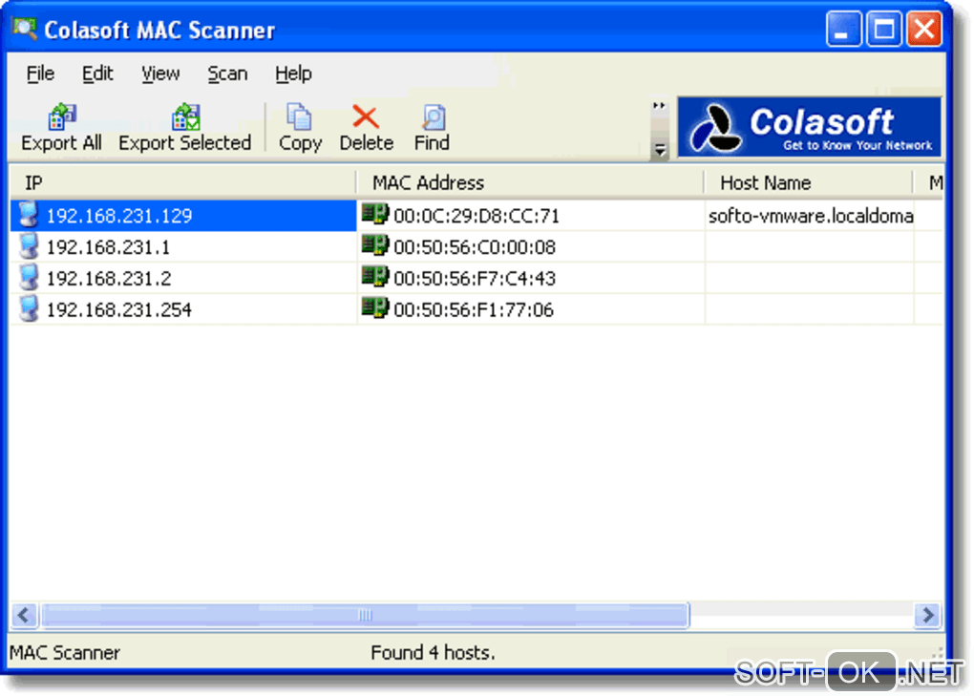
Task: Click the scroll right arrow of the horizontal scrollbar
Action: 928,615
